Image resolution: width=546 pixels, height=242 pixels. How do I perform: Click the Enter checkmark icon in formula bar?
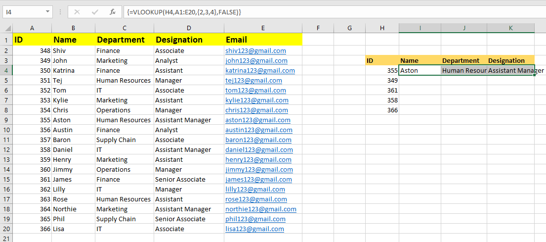94,11
